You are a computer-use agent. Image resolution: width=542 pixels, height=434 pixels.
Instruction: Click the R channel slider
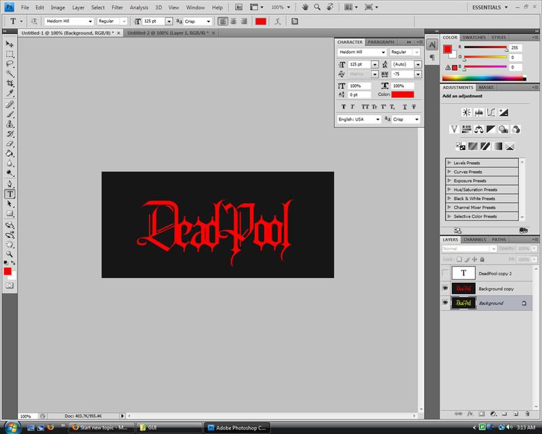(x=485, y=47)
